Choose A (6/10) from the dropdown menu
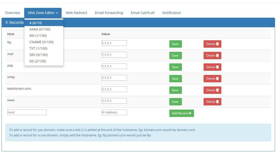 (x=44, y=23)
